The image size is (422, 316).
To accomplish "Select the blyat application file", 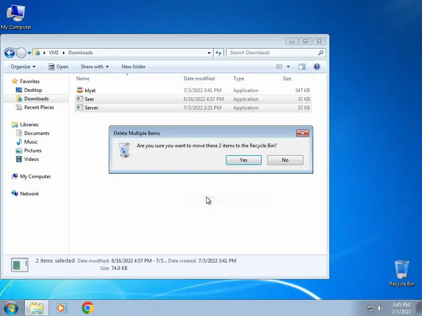I will coord(193,91).
